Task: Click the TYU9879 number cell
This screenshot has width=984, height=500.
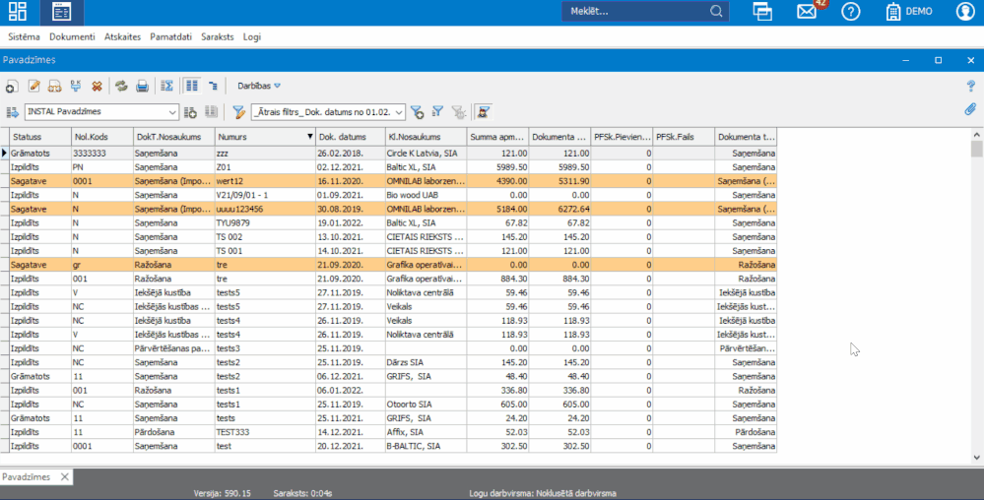Action: [x=265, y=222]
